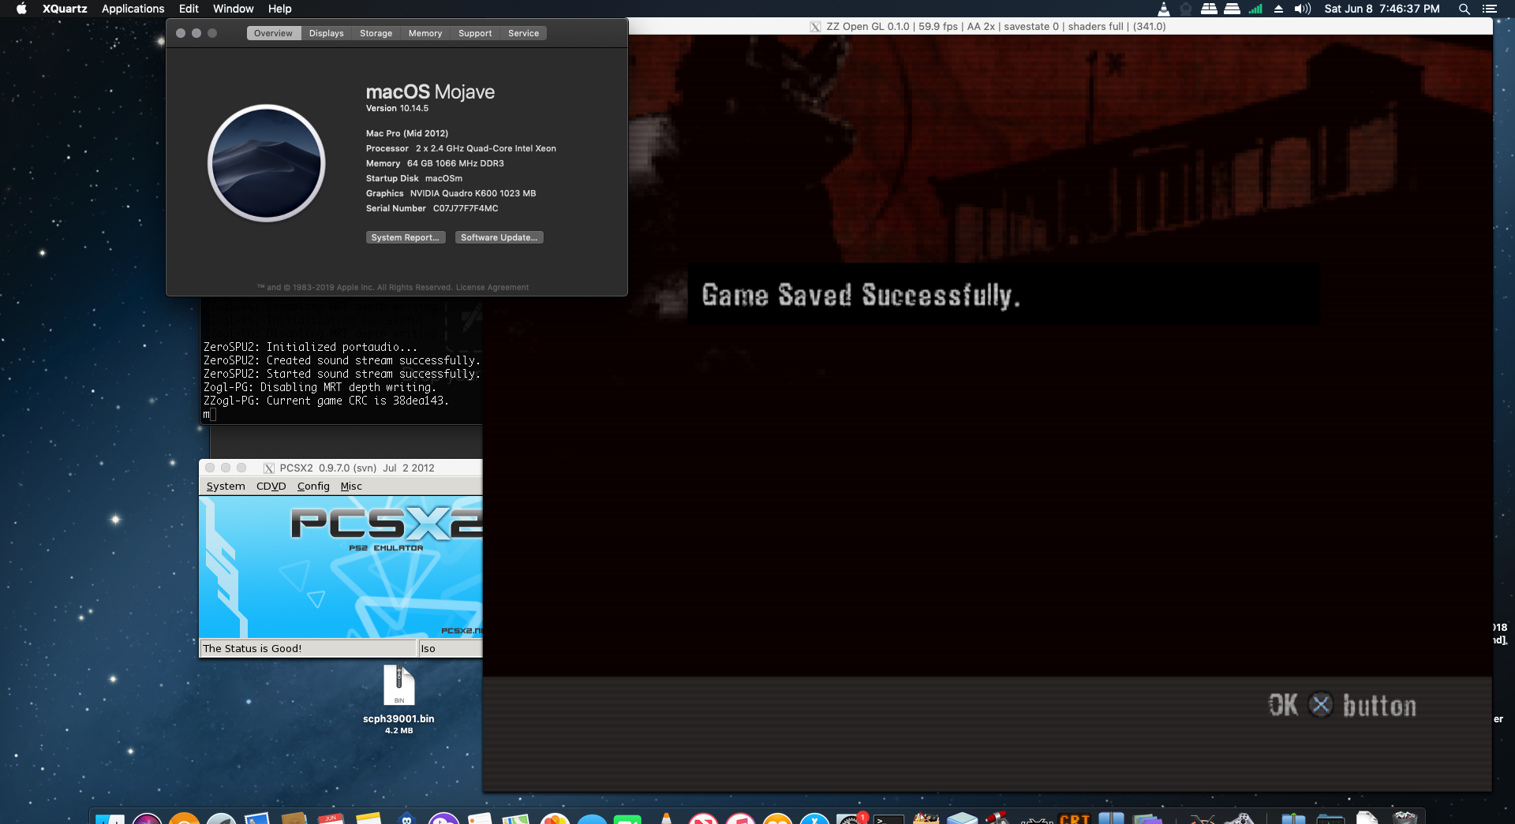This screenshot has height=824, width=1515.
Task: Click the terminal cursor input line
Action: (209, 414)
